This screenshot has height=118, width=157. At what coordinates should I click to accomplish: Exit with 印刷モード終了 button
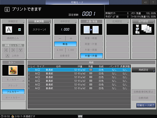[146, 105]
